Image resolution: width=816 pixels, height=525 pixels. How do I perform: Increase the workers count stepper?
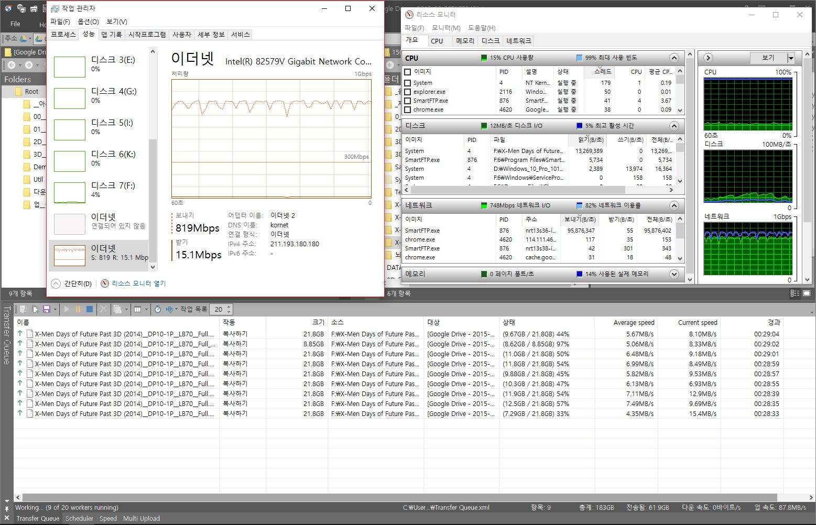click(x=229, y=307)
